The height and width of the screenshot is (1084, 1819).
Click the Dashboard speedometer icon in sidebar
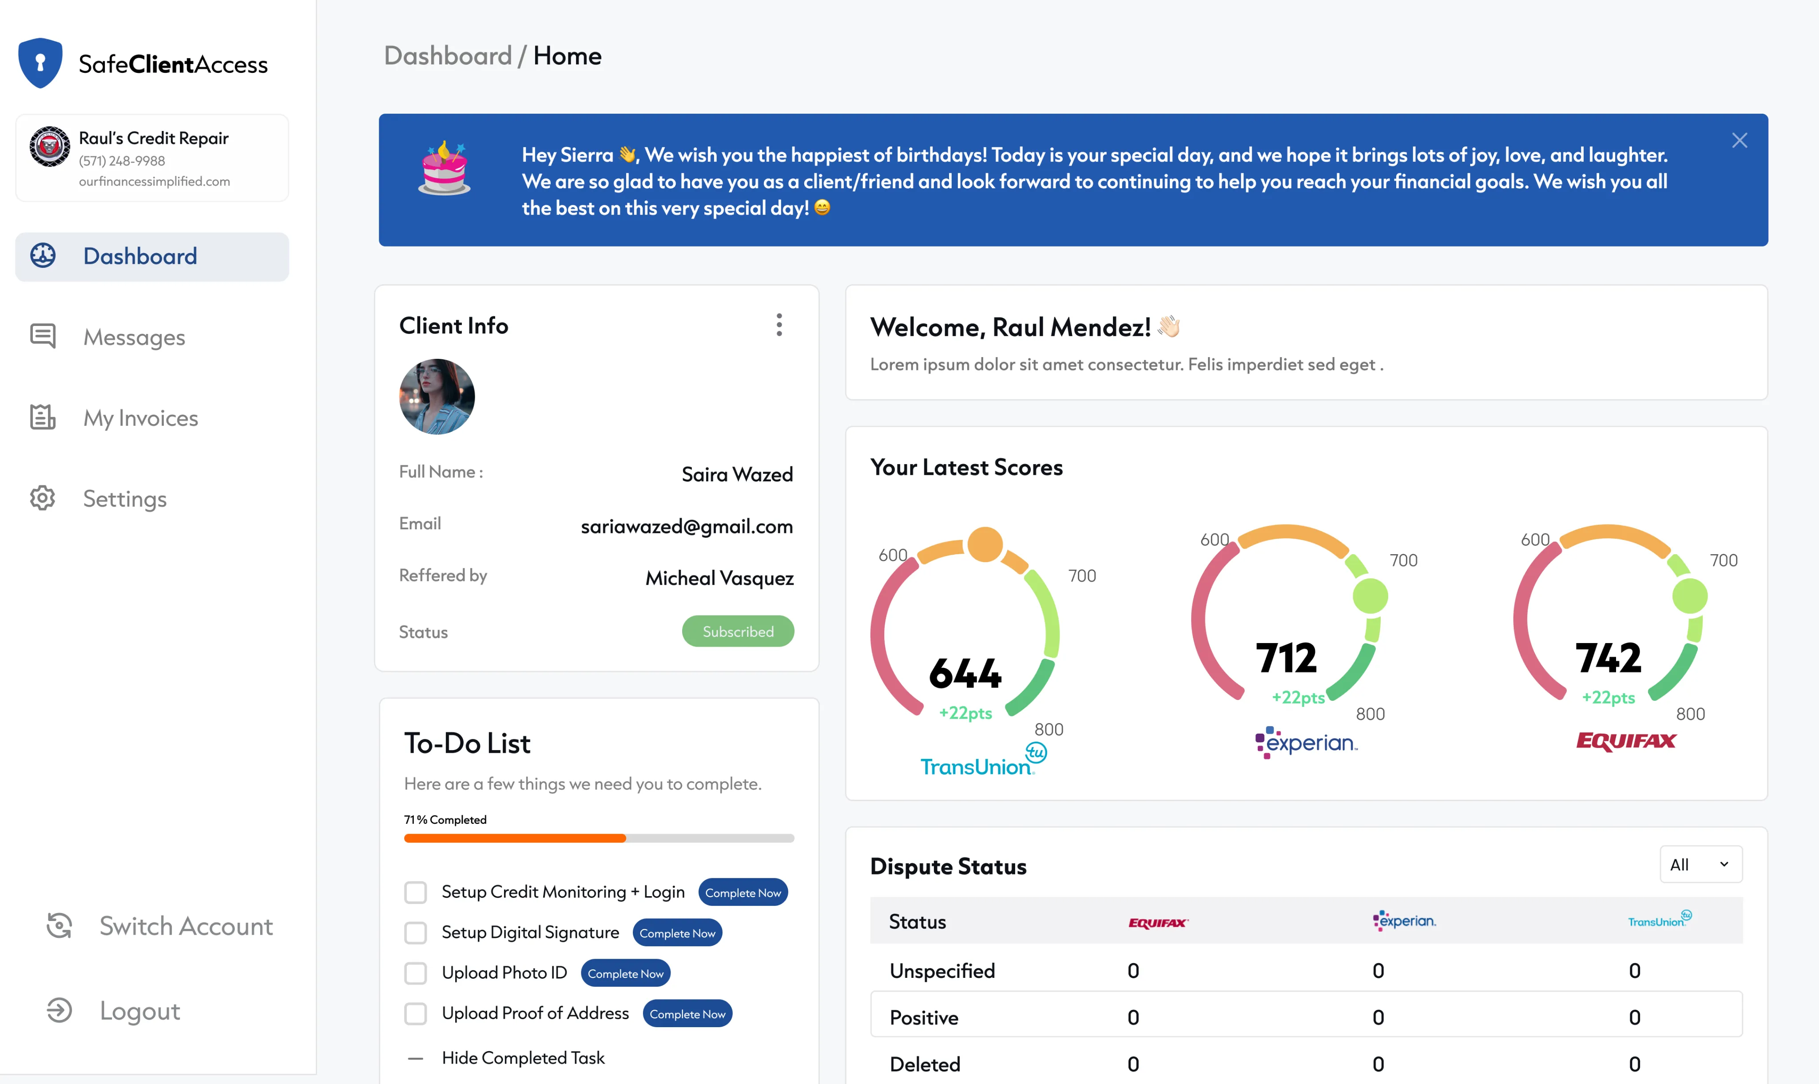click(43, 256)
